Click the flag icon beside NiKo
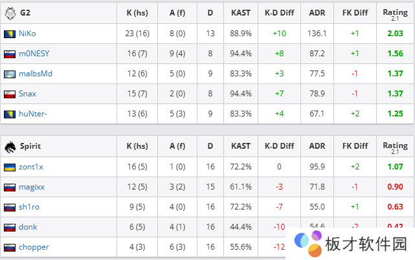 pos(9,34)
